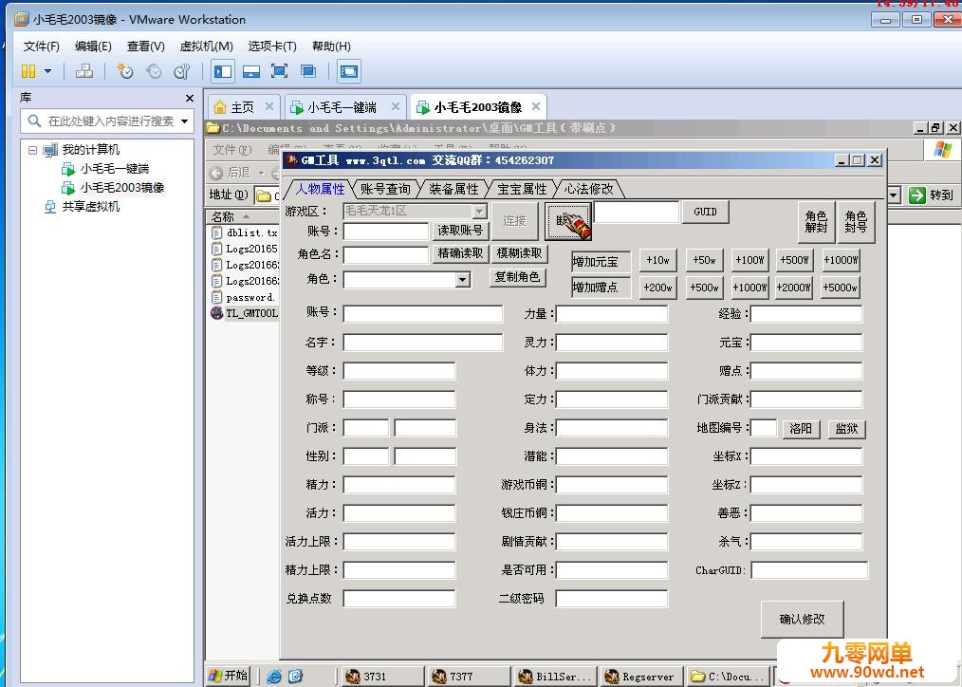
Task: Open the 编辑(E) menu in VMware
Action: tap(93, 46)
